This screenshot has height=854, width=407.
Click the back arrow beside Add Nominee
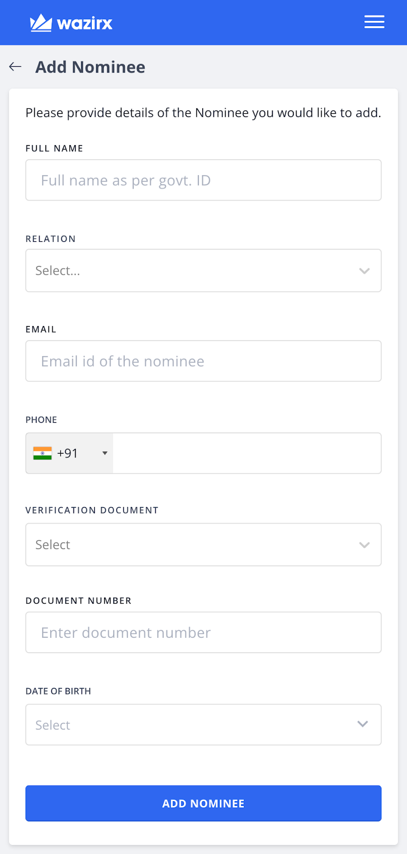tap(15, 67)
